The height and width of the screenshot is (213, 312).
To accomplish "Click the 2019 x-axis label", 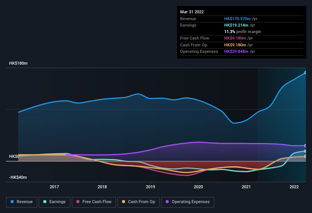I will [x=150, y=187].
